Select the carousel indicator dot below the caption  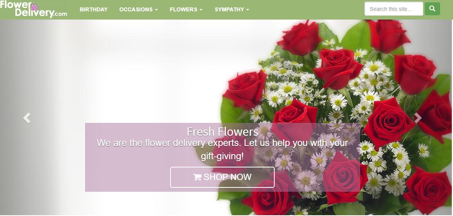coord(228,203)
